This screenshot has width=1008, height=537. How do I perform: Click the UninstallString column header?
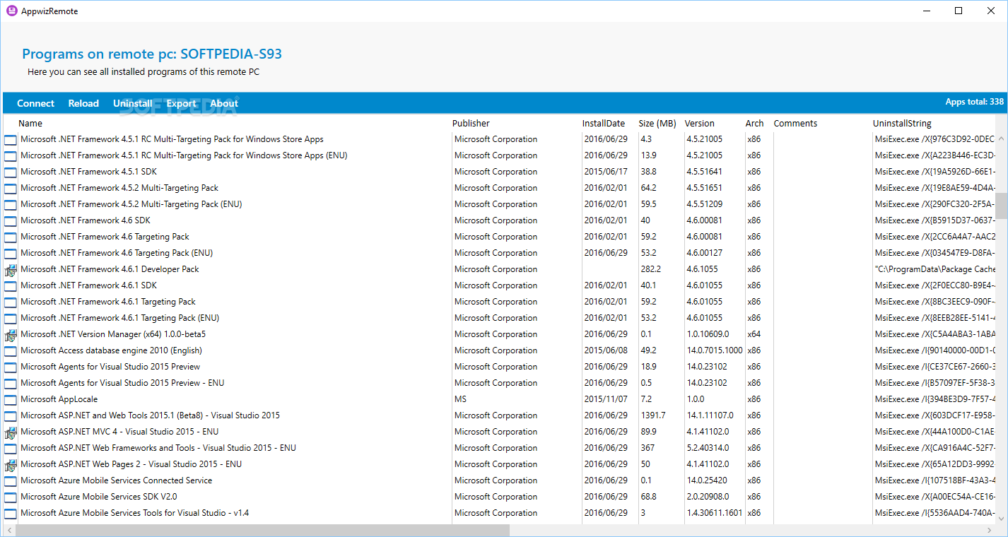tap(902, 123)
